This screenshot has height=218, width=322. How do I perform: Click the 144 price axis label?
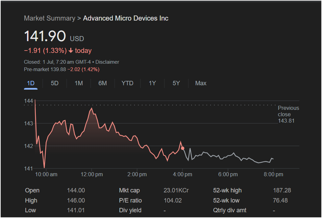pyautogui.click(x=28, y=101)
